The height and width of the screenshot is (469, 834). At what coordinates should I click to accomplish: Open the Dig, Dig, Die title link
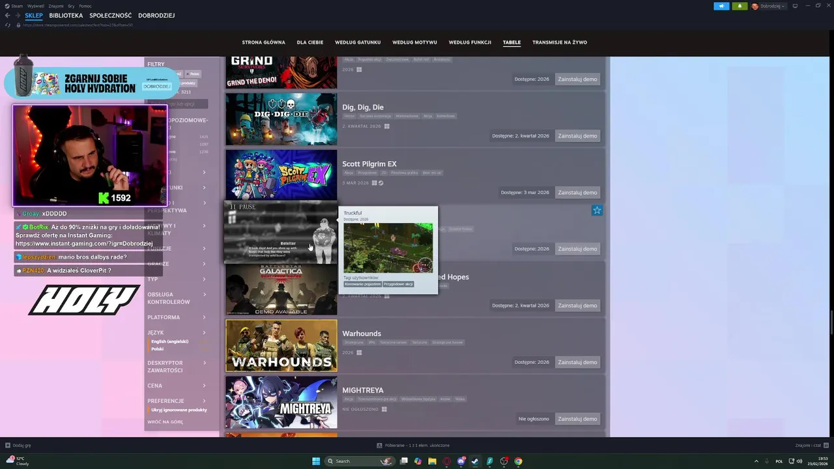point(363,107)
